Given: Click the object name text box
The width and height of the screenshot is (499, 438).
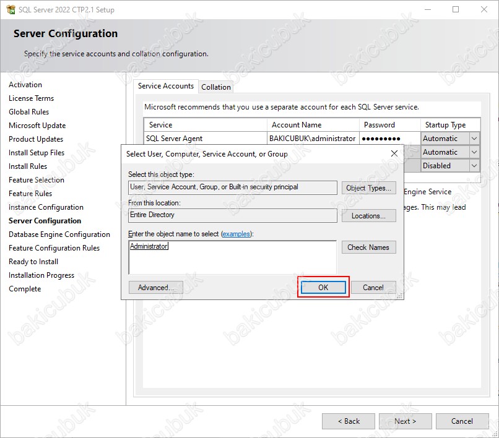Looking at the screenshot, I should tap(232, 257).
